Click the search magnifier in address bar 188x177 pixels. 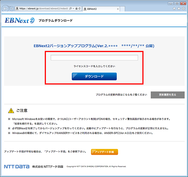click(x=70, y=9)
